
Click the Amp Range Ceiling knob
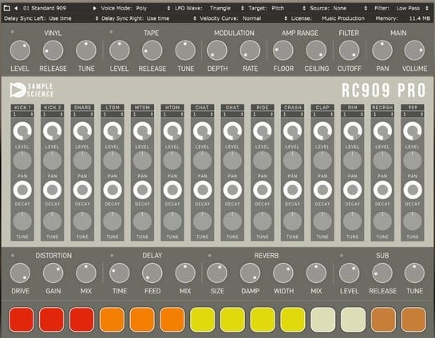[x=316, y=50]
